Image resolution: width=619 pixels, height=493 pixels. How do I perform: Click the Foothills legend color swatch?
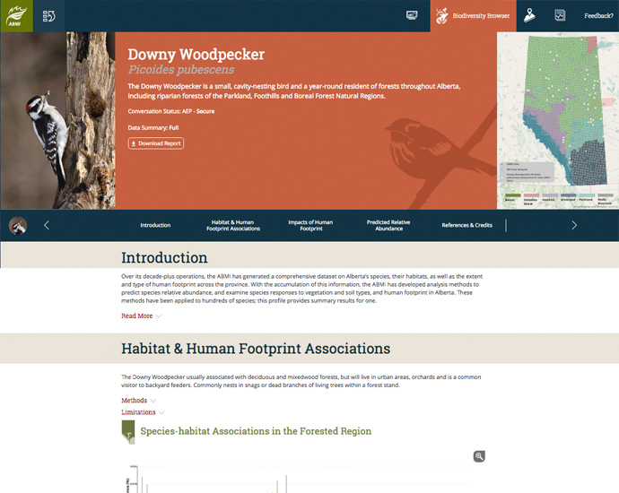pos(550,195)
